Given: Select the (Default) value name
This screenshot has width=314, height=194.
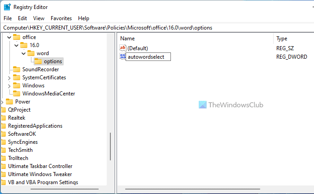Looking at the screenshot, I should point(138,48).
